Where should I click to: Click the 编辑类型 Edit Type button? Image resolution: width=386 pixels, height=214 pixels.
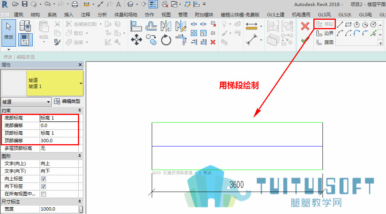(x=67, y=101)
